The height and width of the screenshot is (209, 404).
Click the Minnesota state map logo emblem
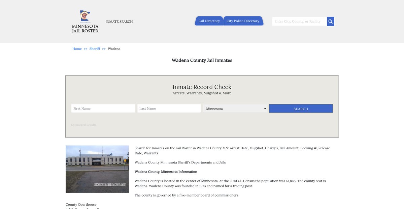(85, 16)
